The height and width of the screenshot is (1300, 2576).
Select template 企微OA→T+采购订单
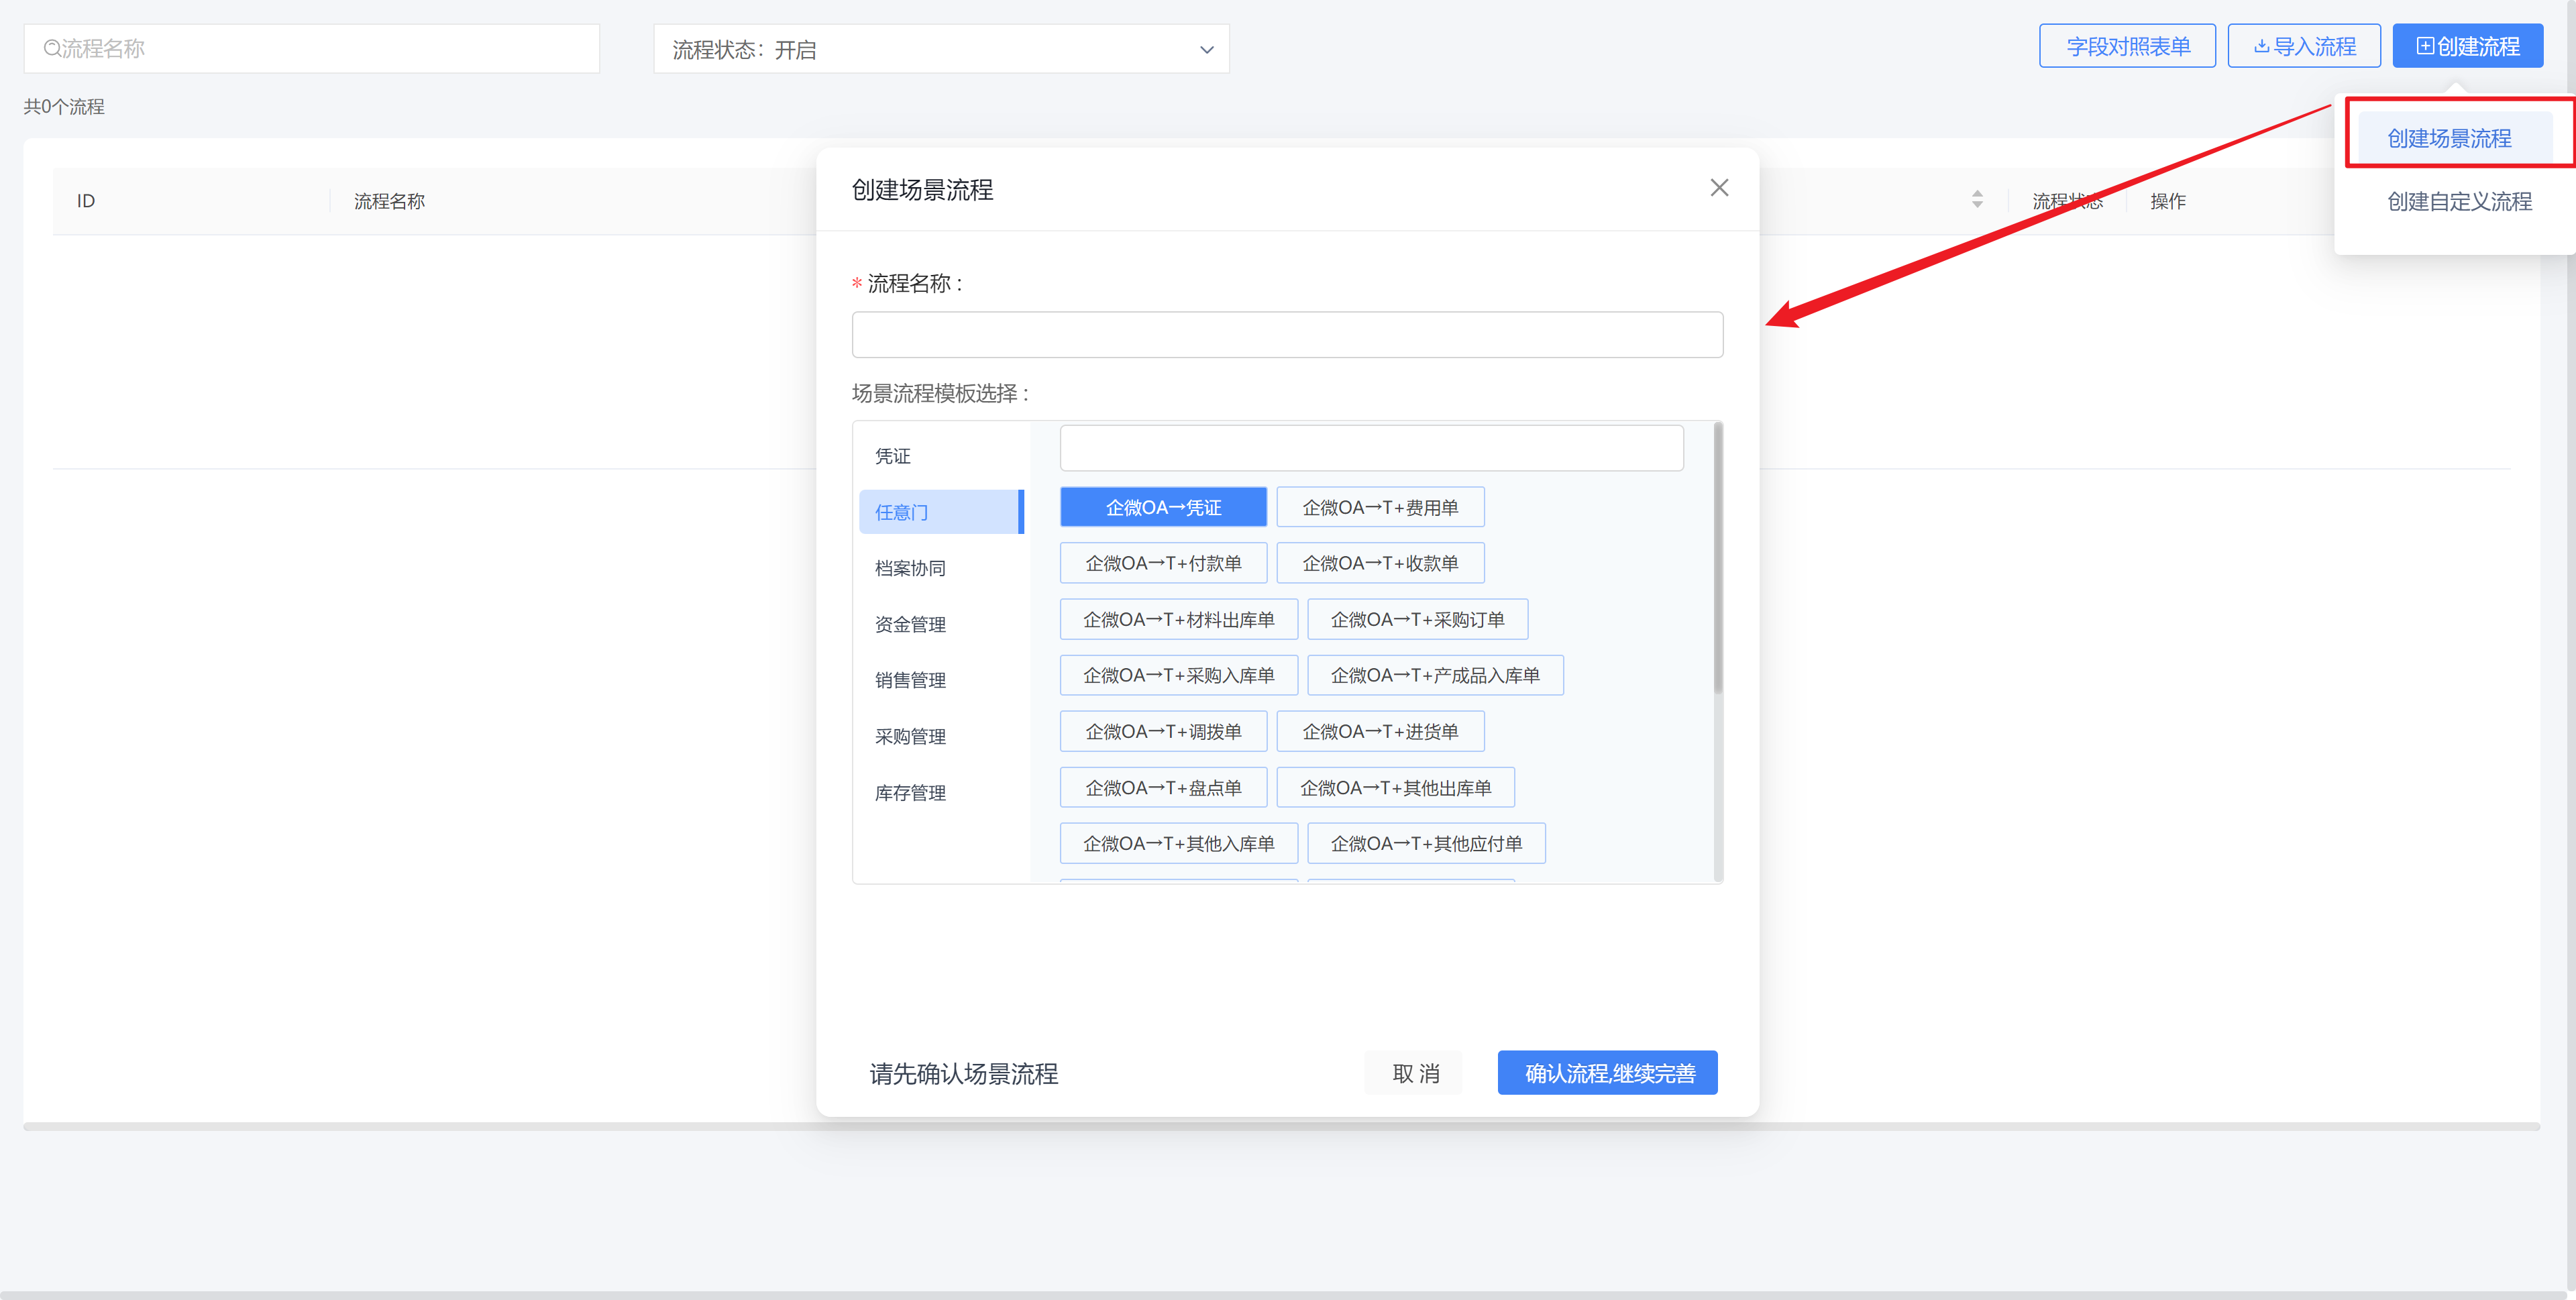pos(1417,620)
